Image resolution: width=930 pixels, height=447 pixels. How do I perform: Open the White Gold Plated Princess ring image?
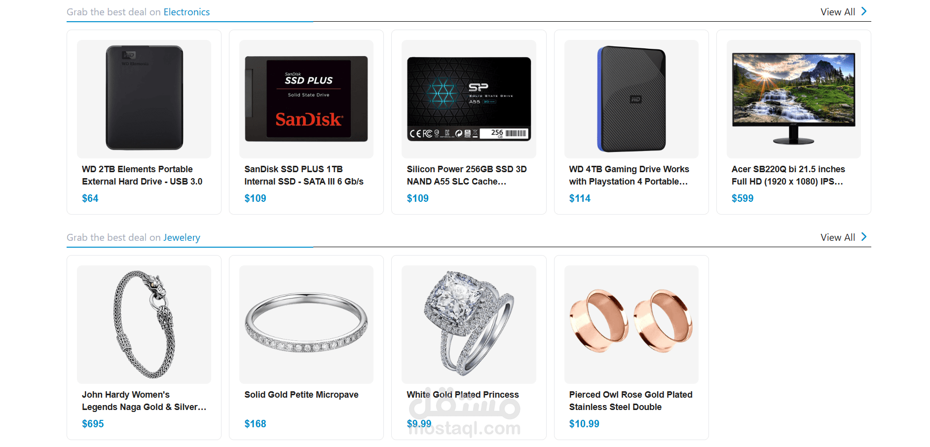pyautogui.click(x=469, y=324)
